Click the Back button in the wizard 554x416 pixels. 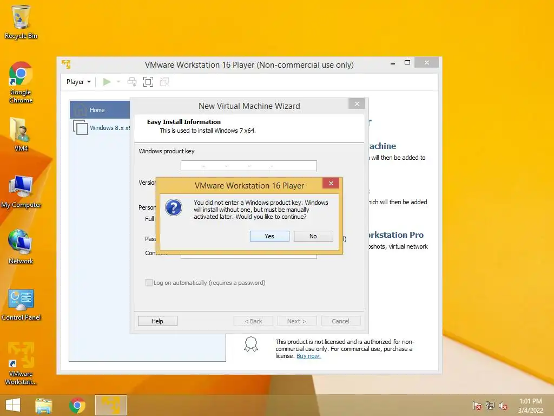[253, 321]
